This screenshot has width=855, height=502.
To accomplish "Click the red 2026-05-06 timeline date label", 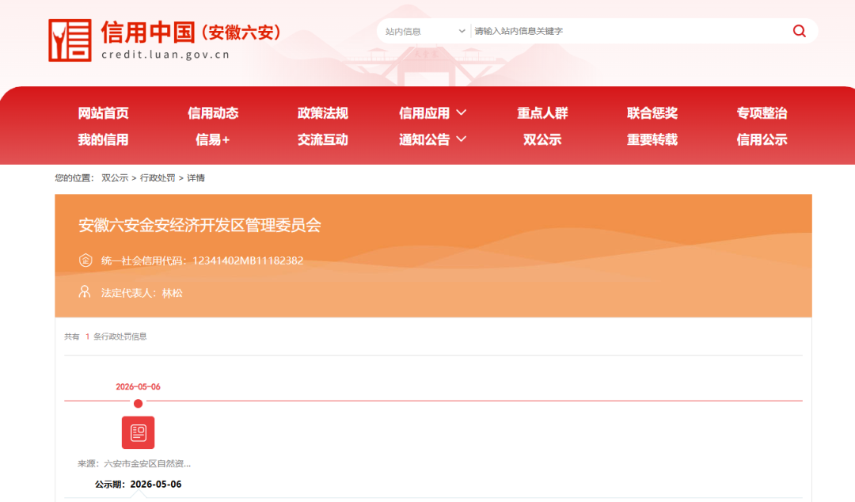I will point(138,387).
